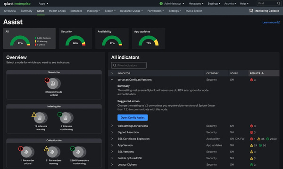Open the Search navigation menu
Viewport: 283px width, 169px height.
point(110,11)
